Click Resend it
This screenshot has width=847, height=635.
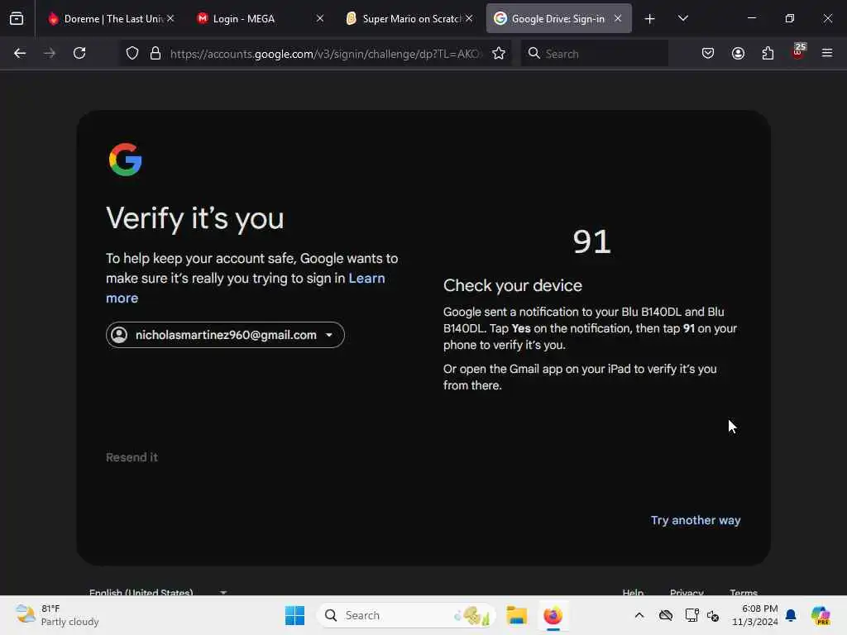click(x=132, y=457)
